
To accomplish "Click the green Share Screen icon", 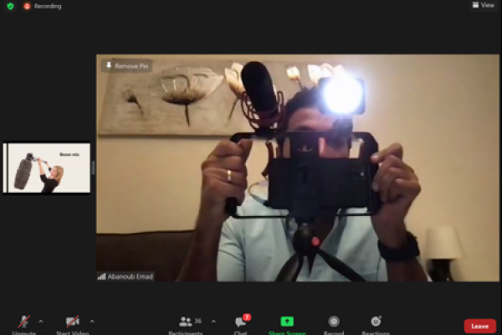I will [287, 322].
